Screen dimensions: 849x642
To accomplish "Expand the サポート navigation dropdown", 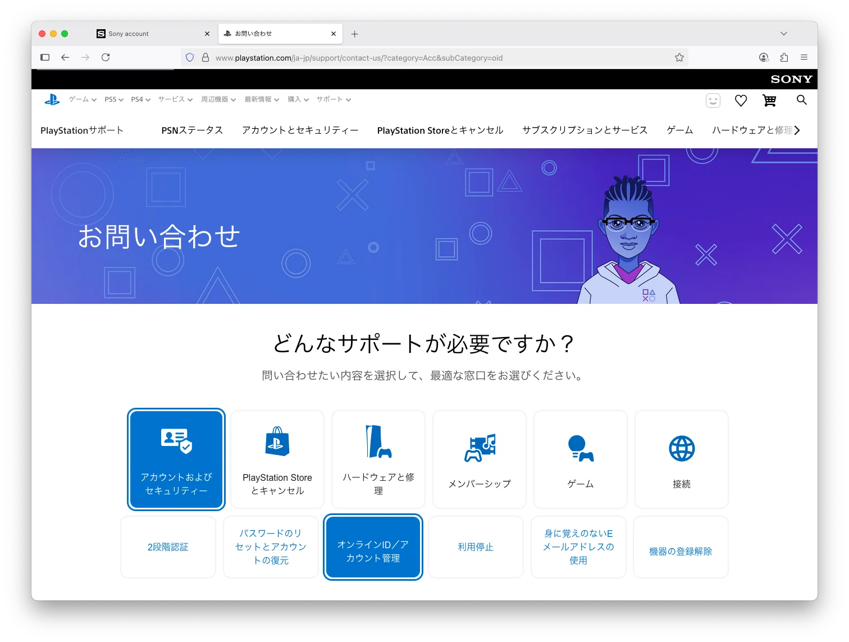I will click(x=334, y=99).
